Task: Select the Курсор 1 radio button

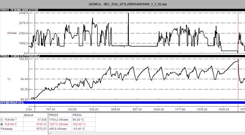Action: [2, 120]
